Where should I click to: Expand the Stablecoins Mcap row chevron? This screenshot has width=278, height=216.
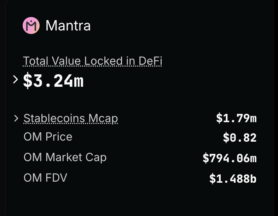16,118
